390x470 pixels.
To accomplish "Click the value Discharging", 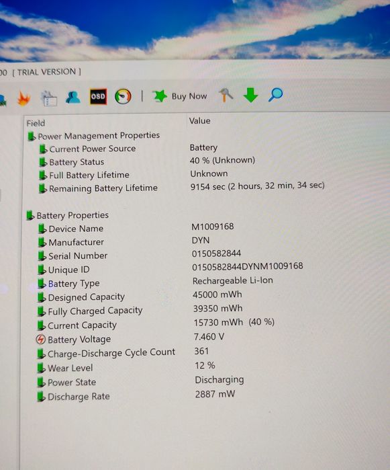I will (220, 380).
